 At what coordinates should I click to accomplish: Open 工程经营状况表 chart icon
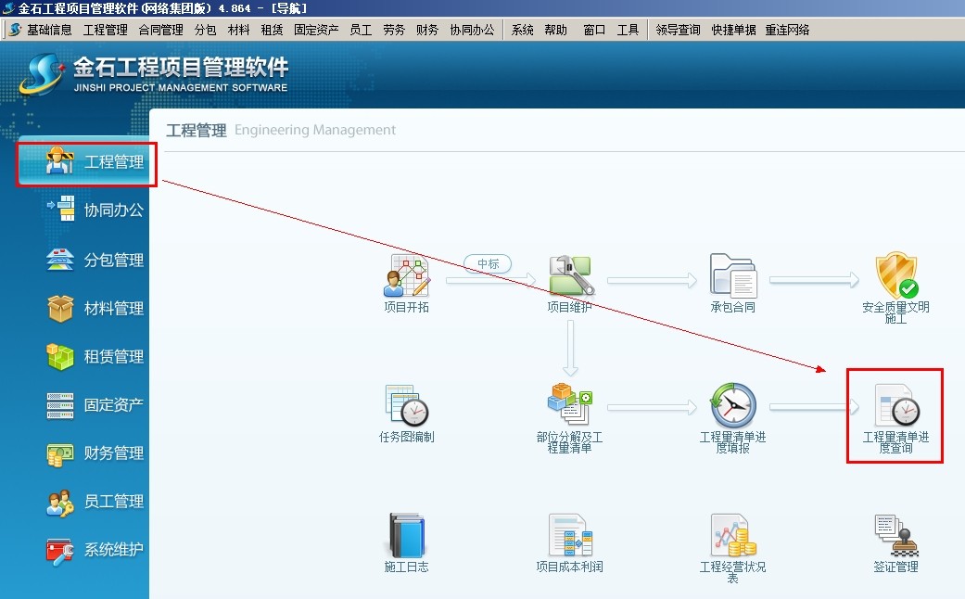(732, 536)
